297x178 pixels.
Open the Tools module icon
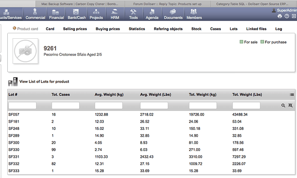click(133, 12)
